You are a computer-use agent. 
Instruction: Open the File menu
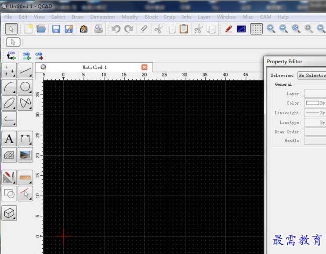8,17
